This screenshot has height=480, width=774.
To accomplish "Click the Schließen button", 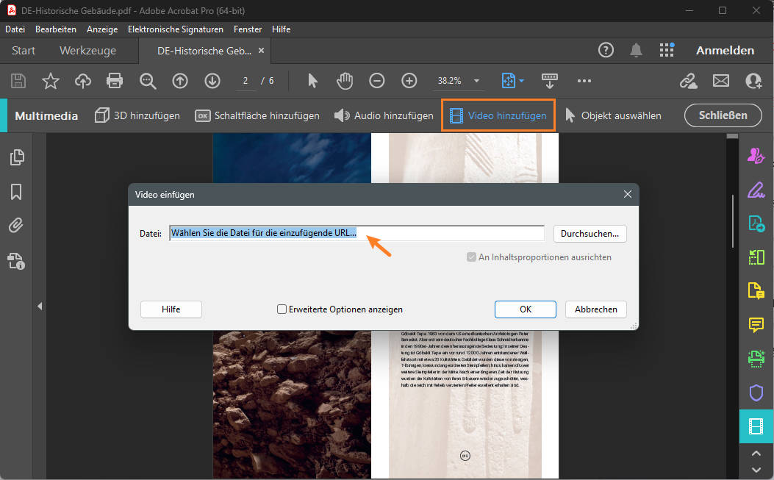I will tap(723, 115).
